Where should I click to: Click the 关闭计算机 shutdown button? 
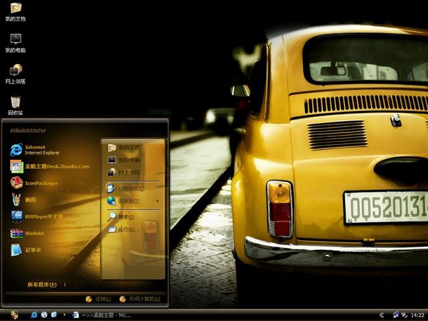140,299
